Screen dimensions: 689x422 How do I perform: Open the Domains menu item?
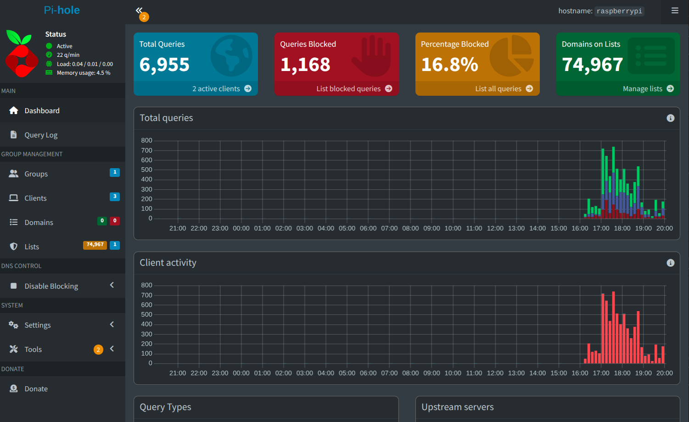39,223
